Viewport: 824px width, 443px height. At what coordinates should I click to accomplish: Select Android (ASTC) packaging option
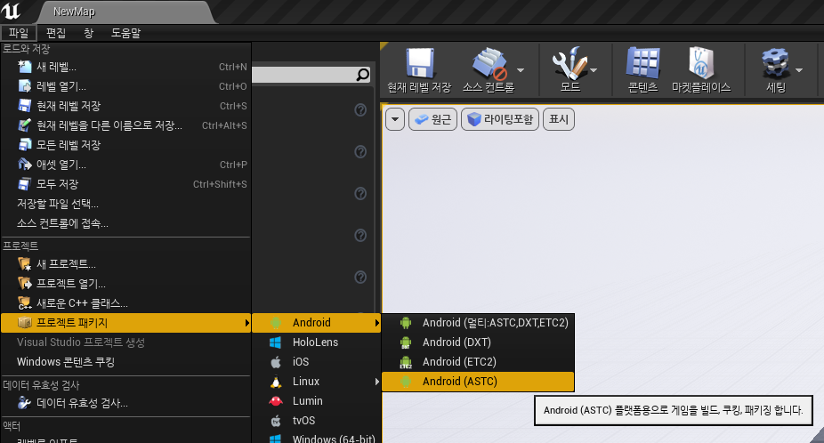(478, 382)
